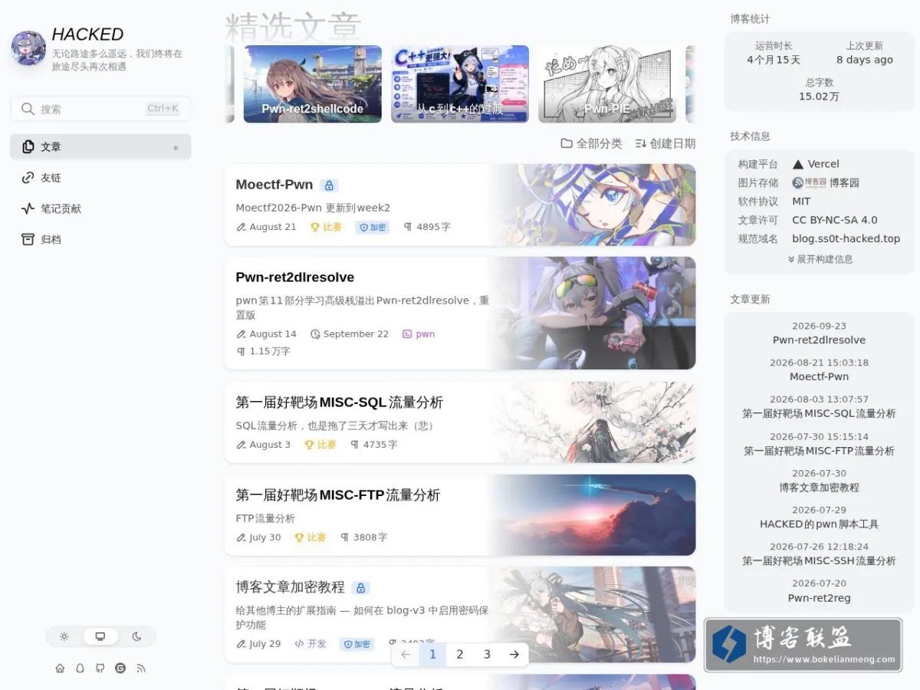This screenshot has height=690, width=920.
Task: Open the 笔记贡献 sidebar item
Action: (100, 209)
